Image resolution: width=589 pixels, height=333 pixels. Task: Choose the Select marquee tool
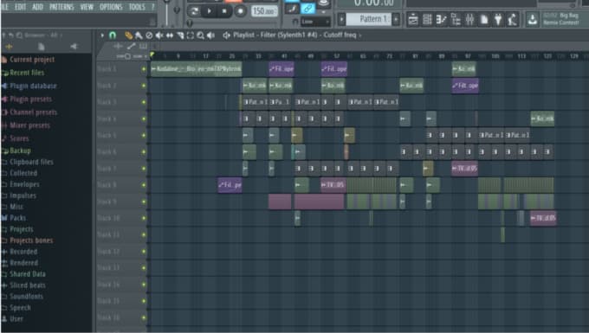[191, 35]
